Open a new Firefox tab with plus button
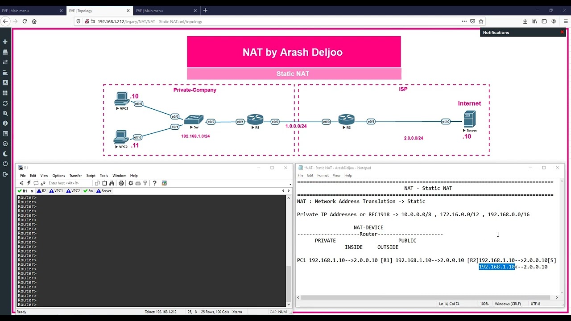The height and width of the screenshot is (321, 571). pos(205,10)
